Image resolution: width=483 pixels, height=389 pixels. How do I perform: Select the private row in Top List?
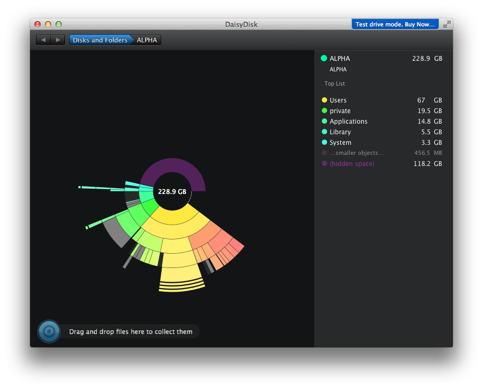coord(382,110)
